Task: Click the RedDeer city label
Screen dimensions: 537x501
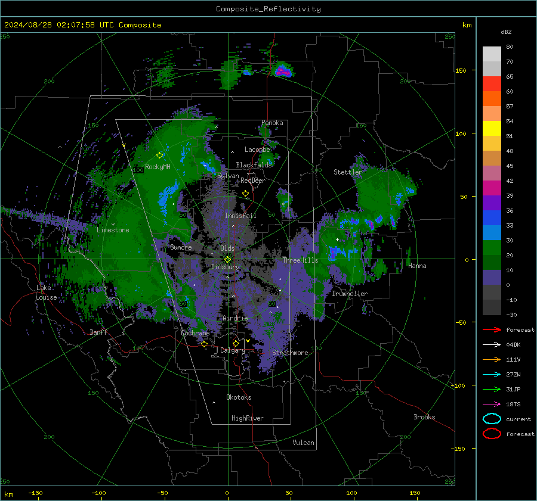Action: (253, 181)
